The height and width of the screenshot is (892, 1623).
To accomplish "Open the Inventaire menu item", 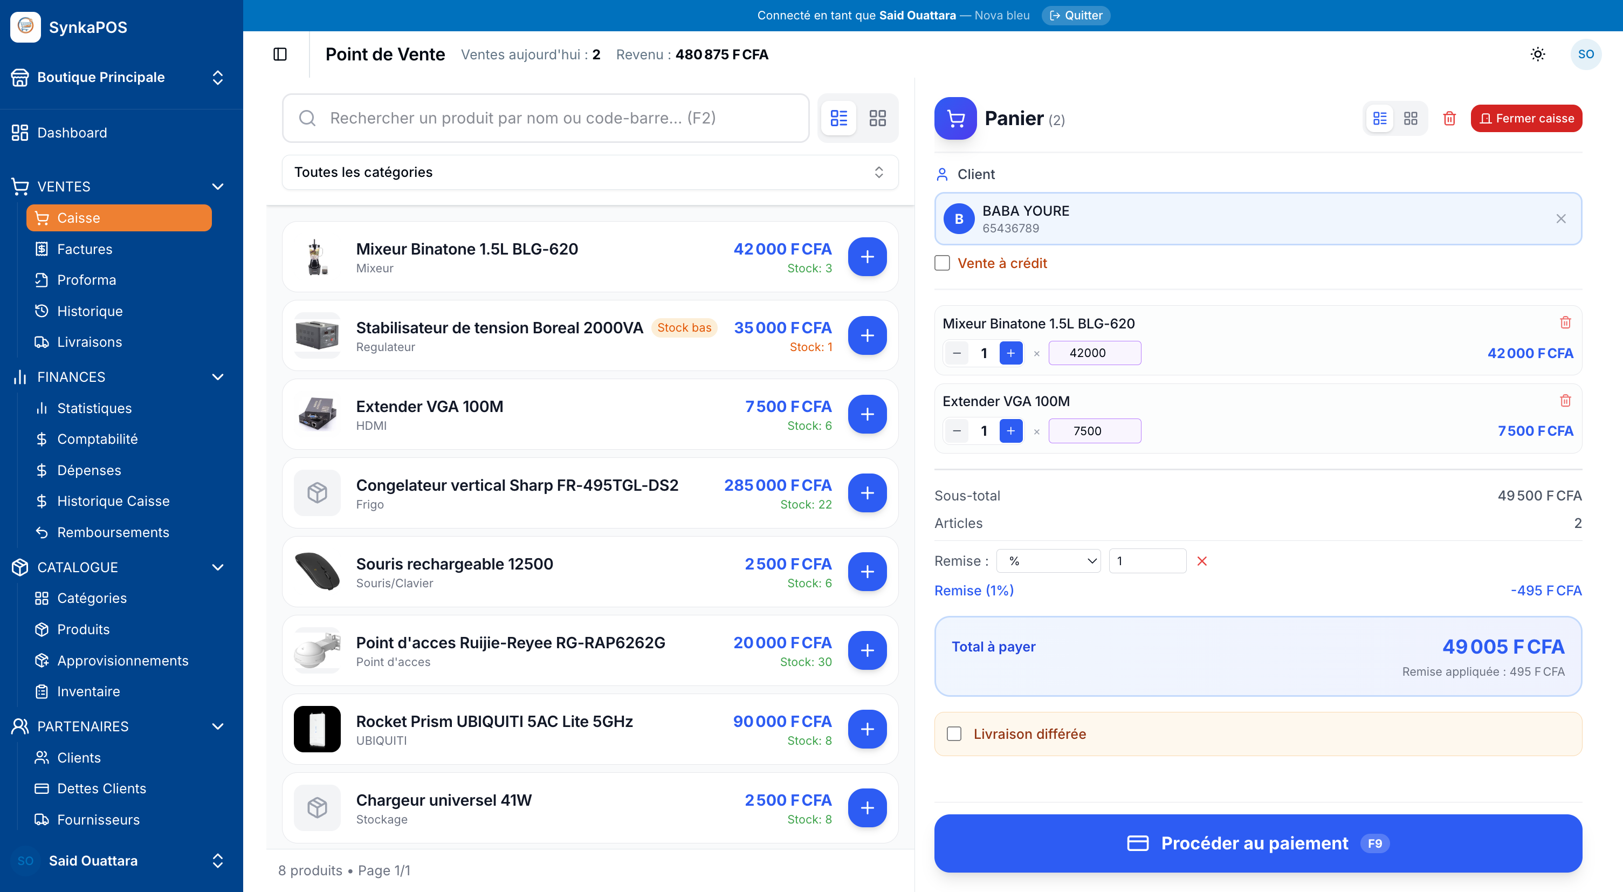I will click(x=88, y=691).
